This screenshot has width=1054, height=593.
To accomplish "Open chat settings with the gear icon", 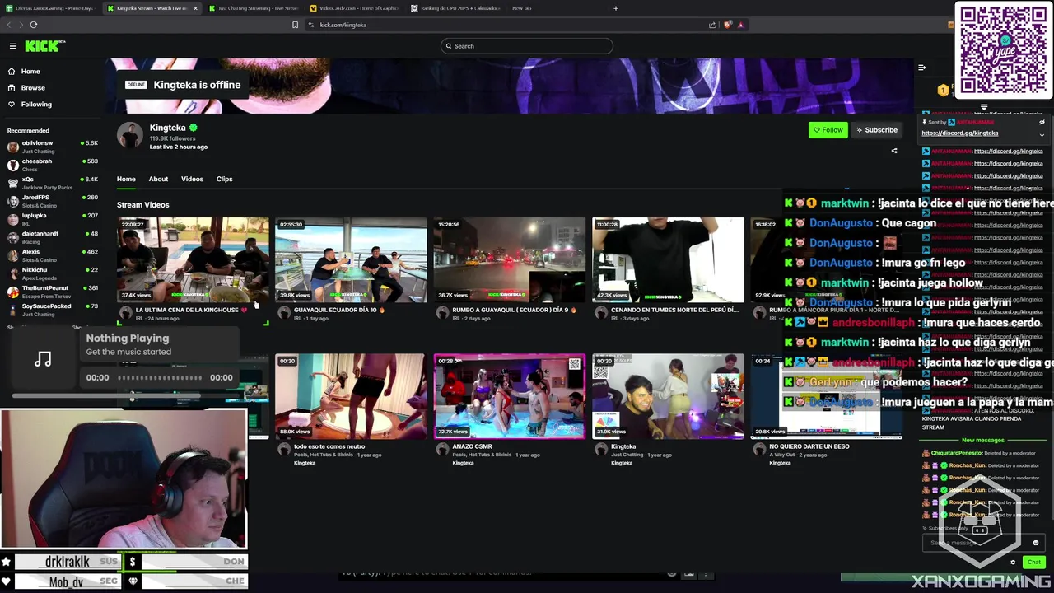I will pyautogui.click(x=1013, y=563).
